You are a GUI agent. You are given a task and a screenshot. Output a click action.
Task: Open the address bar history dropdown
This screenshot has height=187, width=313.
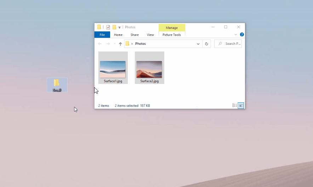point(198,44)
